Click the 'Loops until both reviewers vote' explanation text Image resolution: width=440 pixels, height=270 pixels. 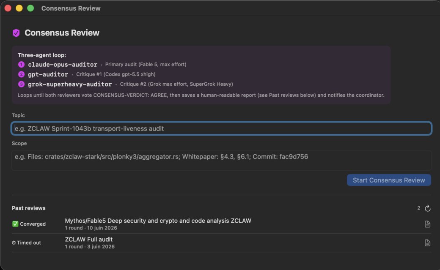click(x=201, y=95)
